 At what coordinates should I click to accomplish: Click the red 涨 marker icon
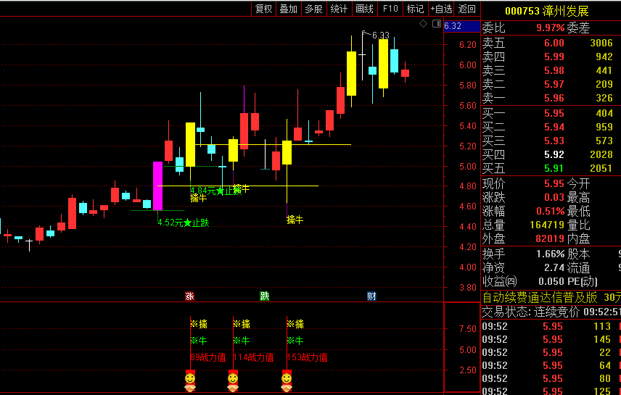pyautogui.click(x=189, y=296)
